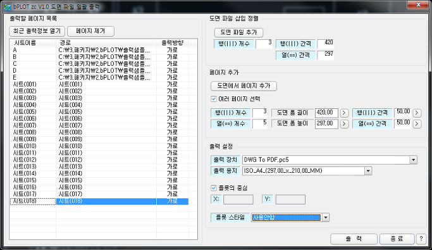Select the 시트(001) row name
Image resolution: width=432 pixels, height=250 pixels.
[25, 84]
